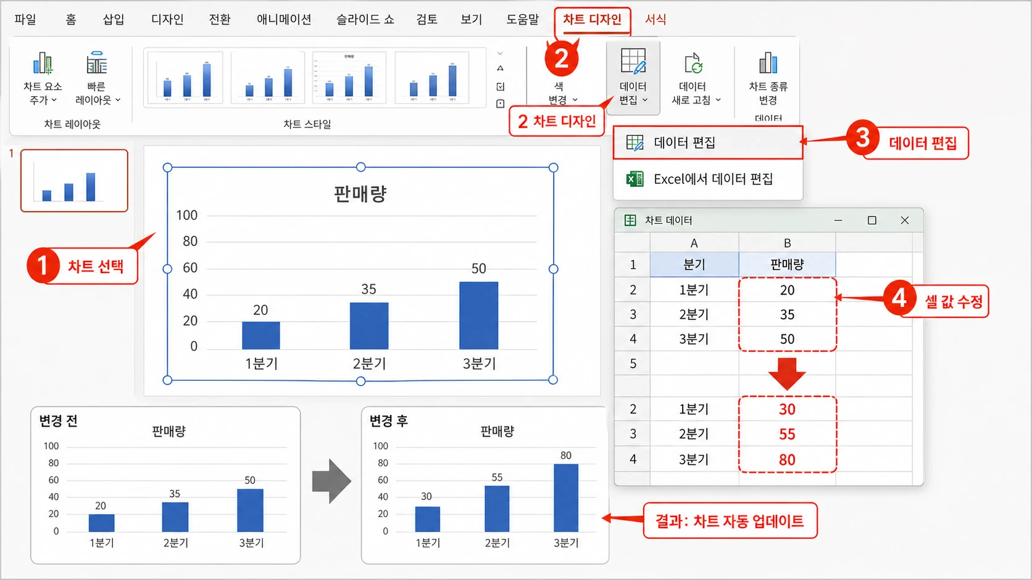Click the 차트 종류 변경 icon

[768, 63]
